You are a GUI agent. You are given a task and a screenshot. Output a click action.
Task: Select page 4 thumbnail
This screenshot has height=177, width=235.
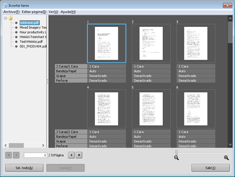pyautogui.click(x=106, y=109)
